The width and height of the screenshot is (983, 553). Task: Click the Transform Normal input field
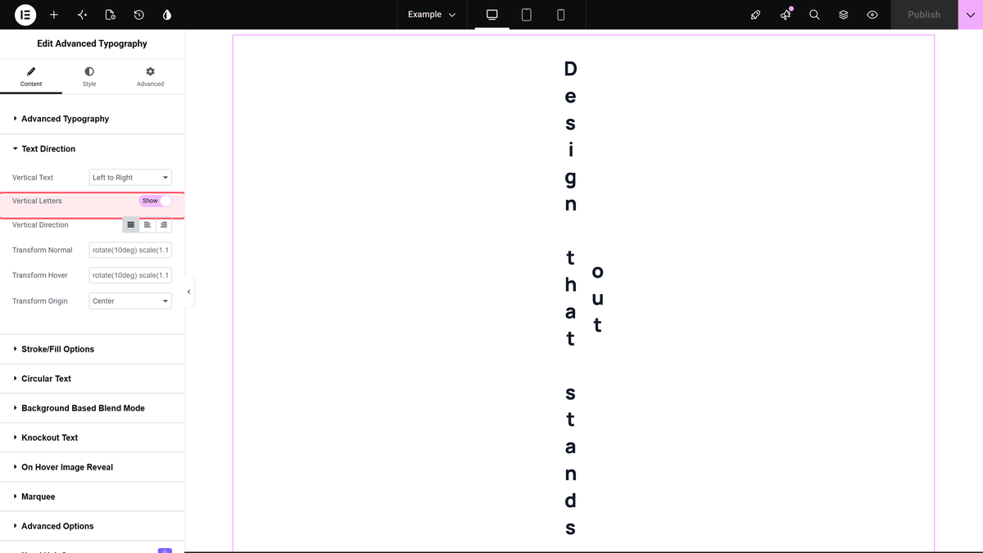[130, 250]
